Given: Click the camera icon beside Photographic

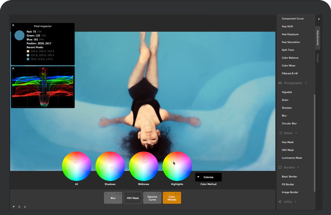Looking at the screenshot, I should [x=280, y=83].
